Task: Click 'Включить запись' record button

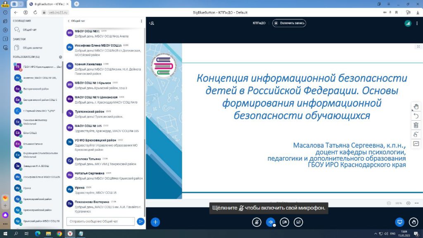Action: pyautogui.click(x=289, y=23)
